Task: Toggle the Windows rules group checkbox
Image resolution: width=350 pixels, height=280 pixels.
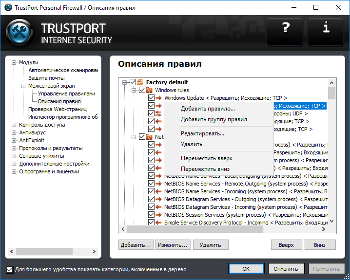Action: click(142, 90)
